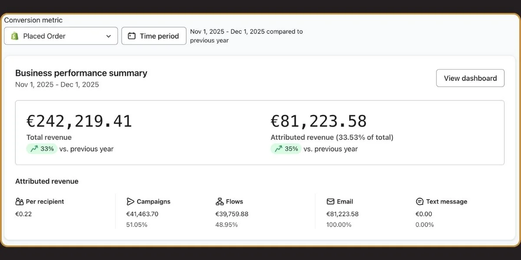This screenshot has width=521, height=260.
Task: Click the Campaigns paper plane icon
Action: click(x=130, y=201)
